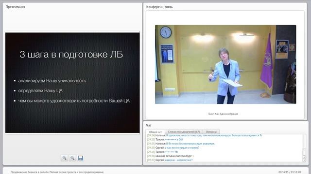Click the Чат panel title

149,125
